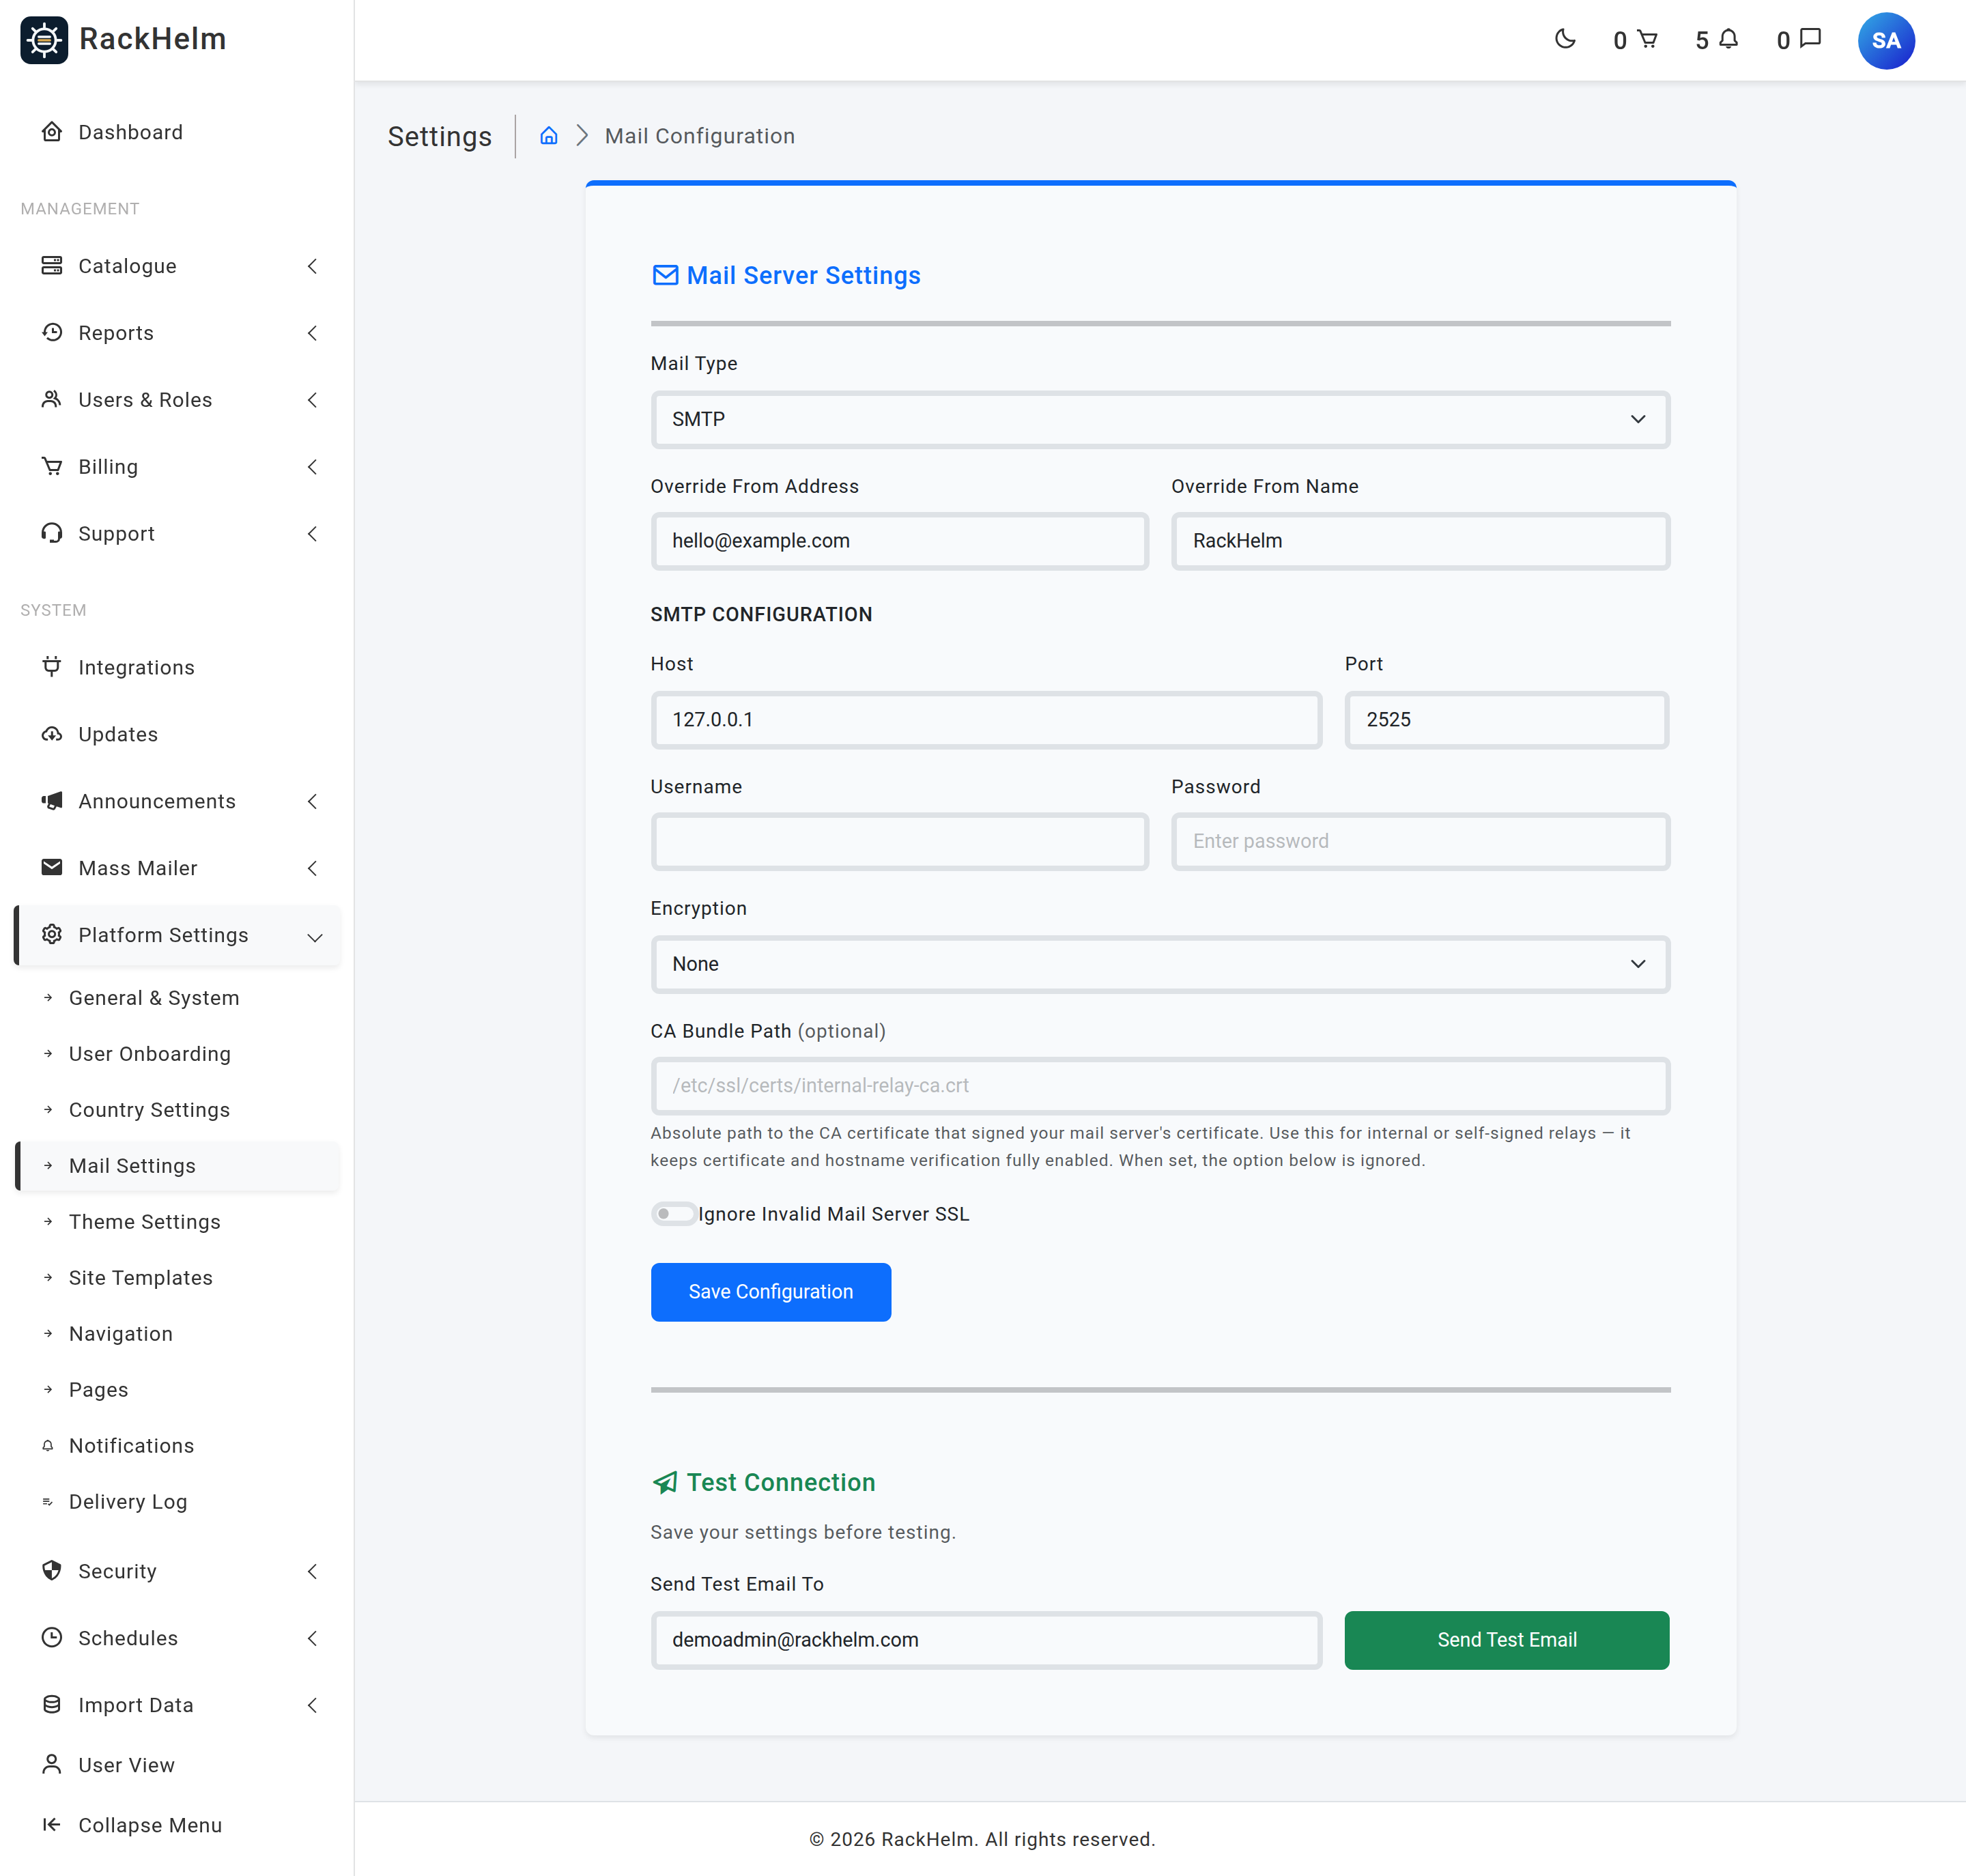Viewport: 1966px width, 1876px height.
Task: Click the CA Bundle Path field
Action: (x=1160, y=1086)
